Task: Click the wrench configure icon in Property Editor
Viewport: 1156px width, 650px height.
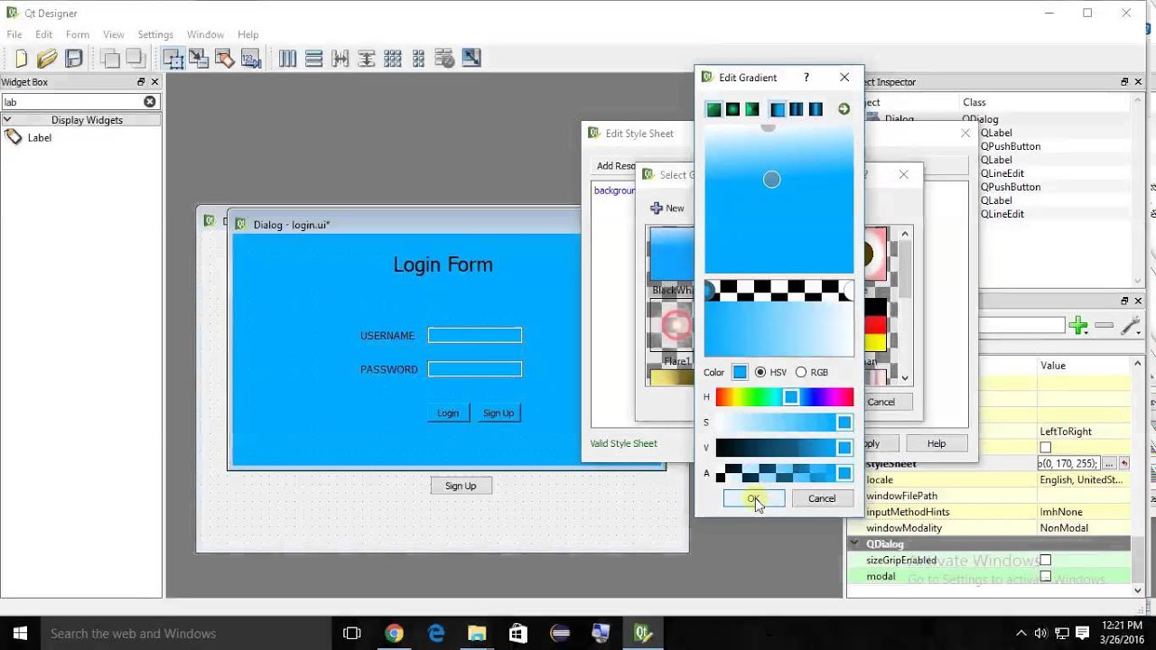Action: tap(1131, 326)
